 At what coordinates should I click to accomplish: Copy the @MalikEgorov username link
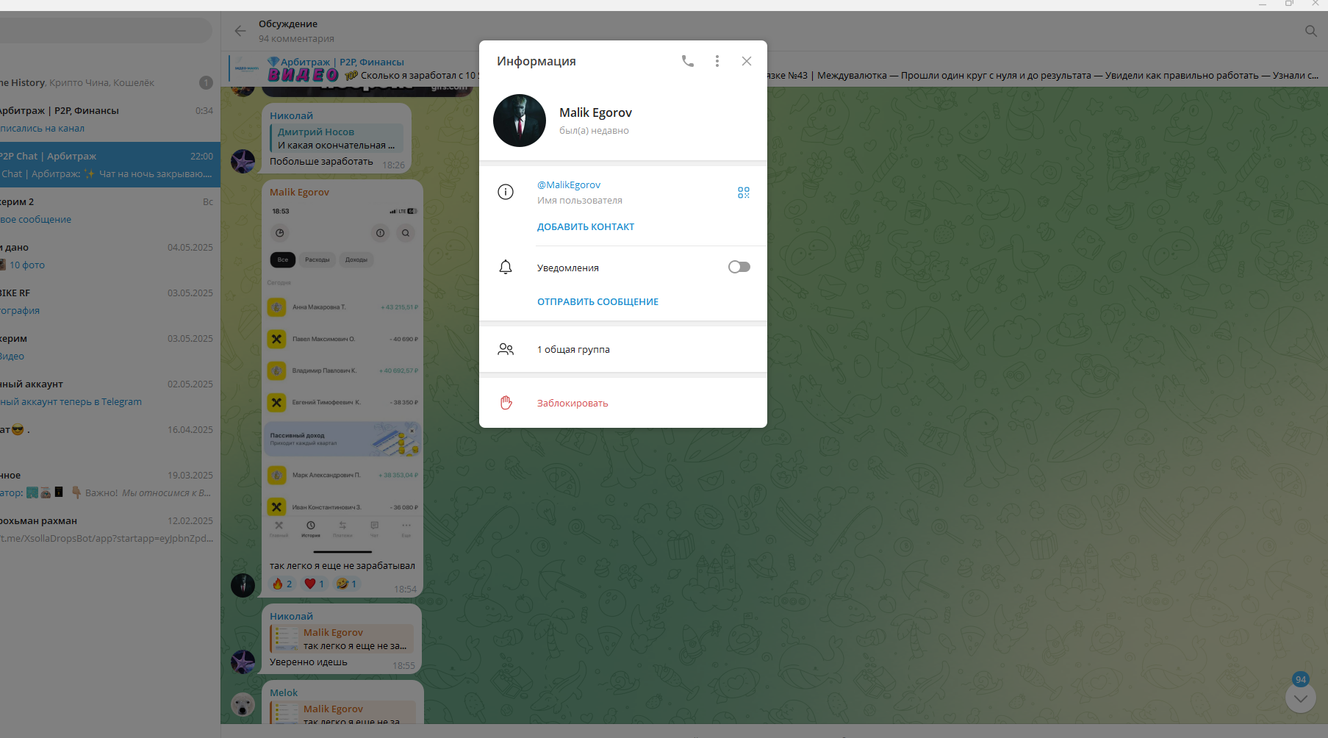[x=569, y=185]
